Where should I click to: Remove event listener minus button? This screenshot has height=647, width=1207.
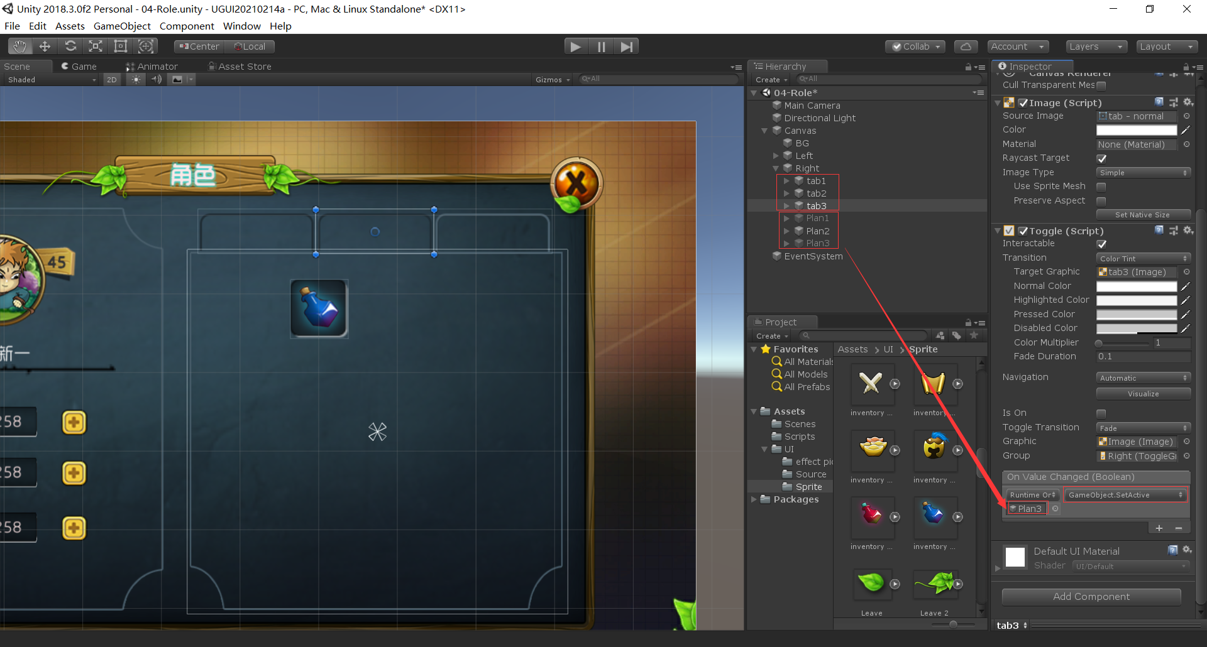coord(1179,528)
